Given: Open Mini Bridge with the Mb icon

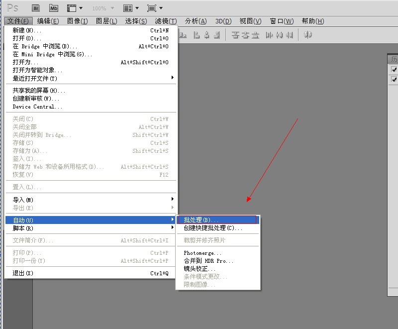Looking at the screenshot, I should (x=54, y=8).
